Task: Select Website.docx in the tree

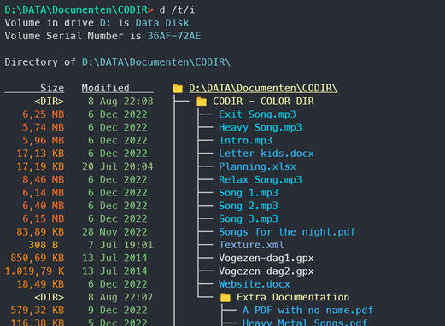Action: [255, 284]
